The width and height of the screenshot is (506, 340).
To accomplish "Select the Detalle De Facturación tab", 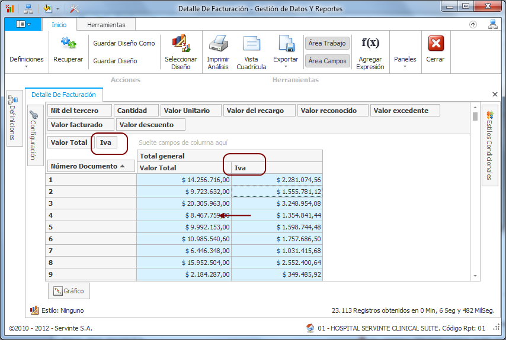I will point(63,95).
